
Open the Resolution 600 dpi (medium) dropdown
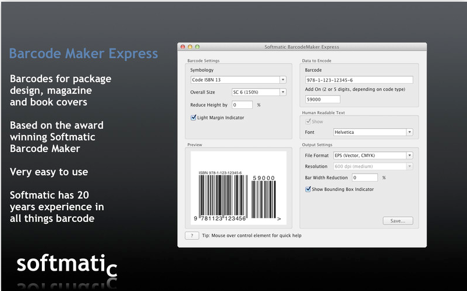373,166
